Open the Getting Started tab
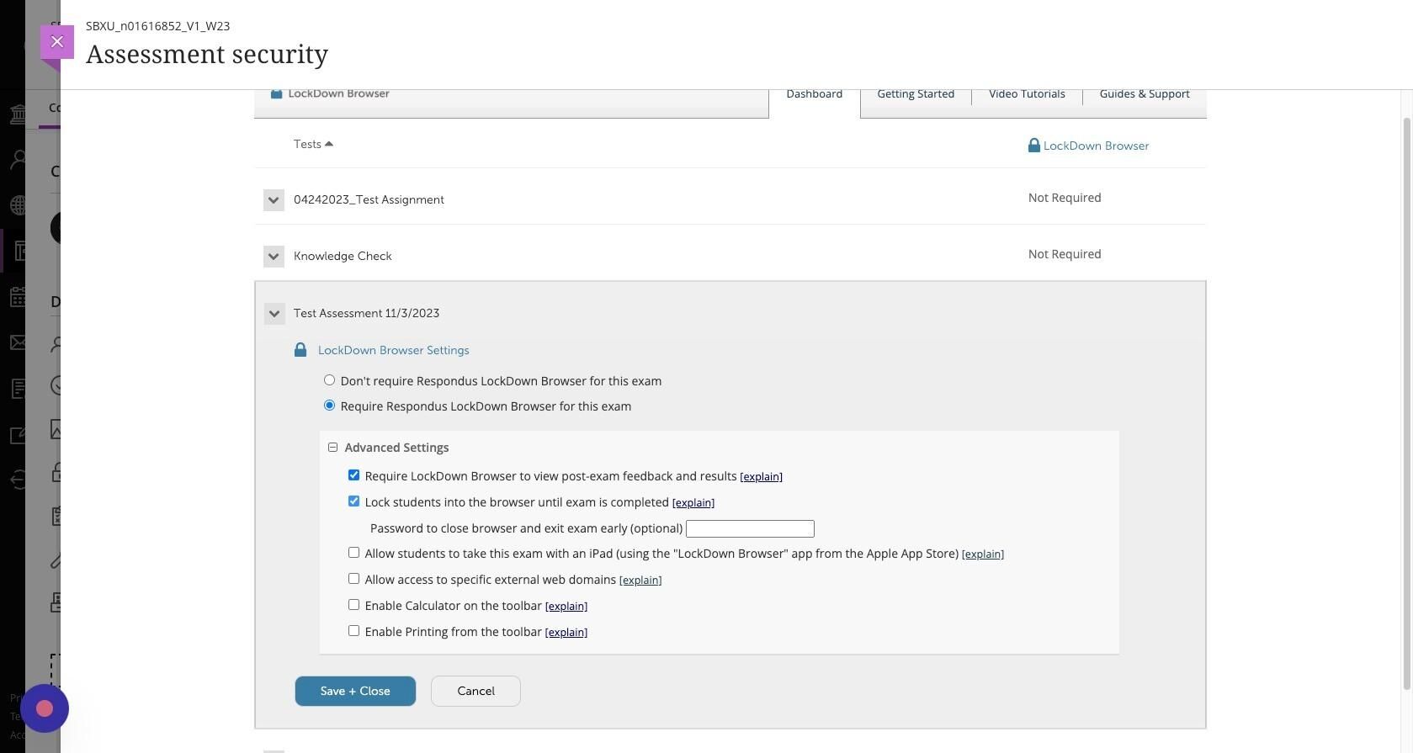Screen dimensions: 1413x753 [915, 94]
